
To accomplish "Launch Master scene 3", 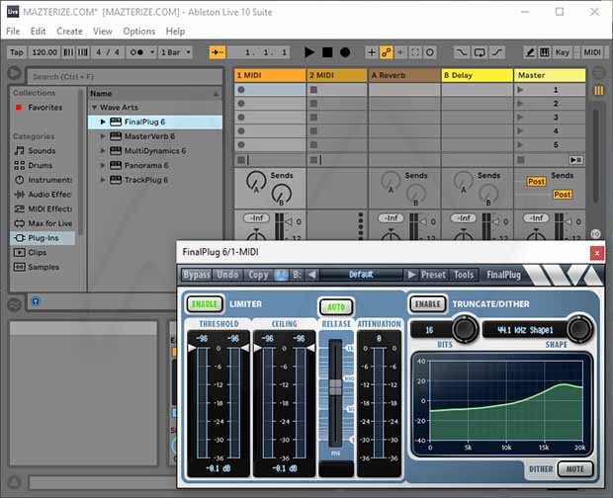I will (520, 118).
